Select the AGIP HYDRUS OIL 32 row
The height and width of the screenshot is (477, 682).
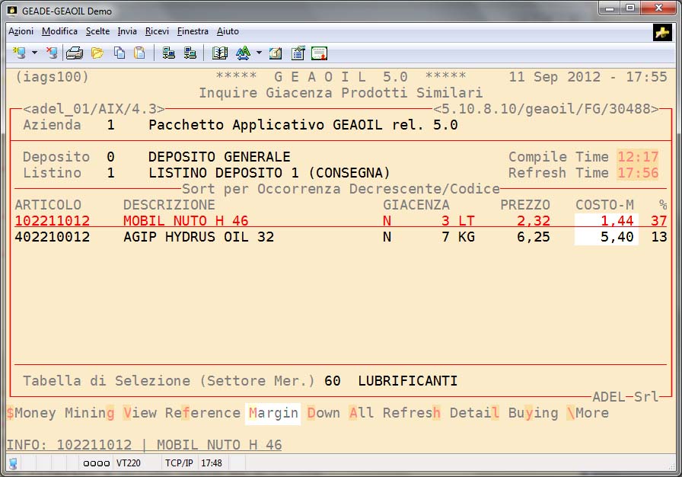198,237
